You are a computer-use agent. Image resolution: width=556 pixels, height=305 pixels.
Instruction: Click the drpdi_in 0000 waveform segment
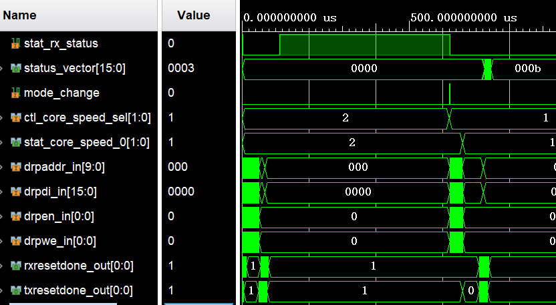pyautogui.click(x=358, y=192)
